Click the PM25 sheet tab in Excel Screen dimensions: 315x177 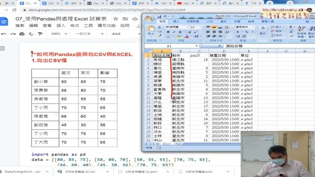(166, 144)
